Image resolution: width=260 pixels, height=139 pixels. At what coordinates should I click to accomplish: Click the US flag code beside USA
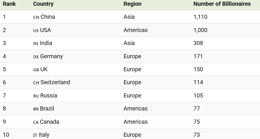coord(36,31)
